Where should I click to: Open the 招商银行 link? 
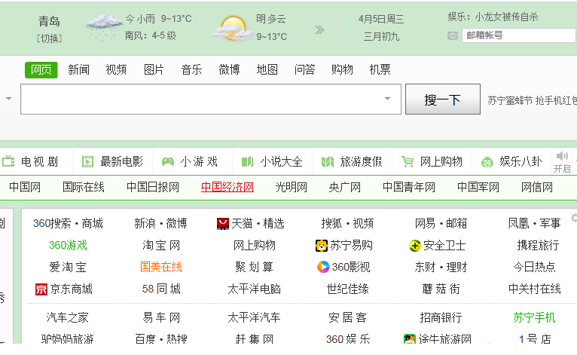(x=441, y=318)
